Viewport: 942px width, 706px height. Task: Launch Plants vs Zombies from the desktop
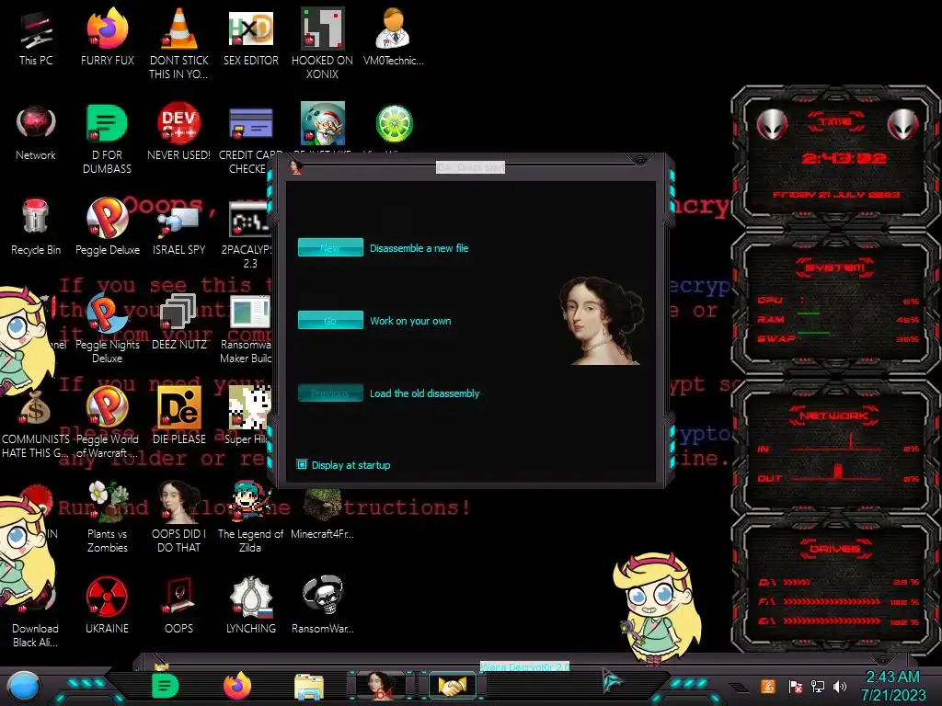107,517
